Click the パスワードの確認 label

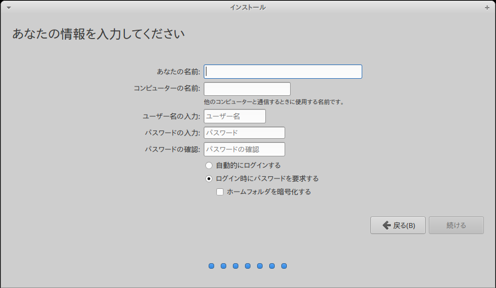coord(172,149)
